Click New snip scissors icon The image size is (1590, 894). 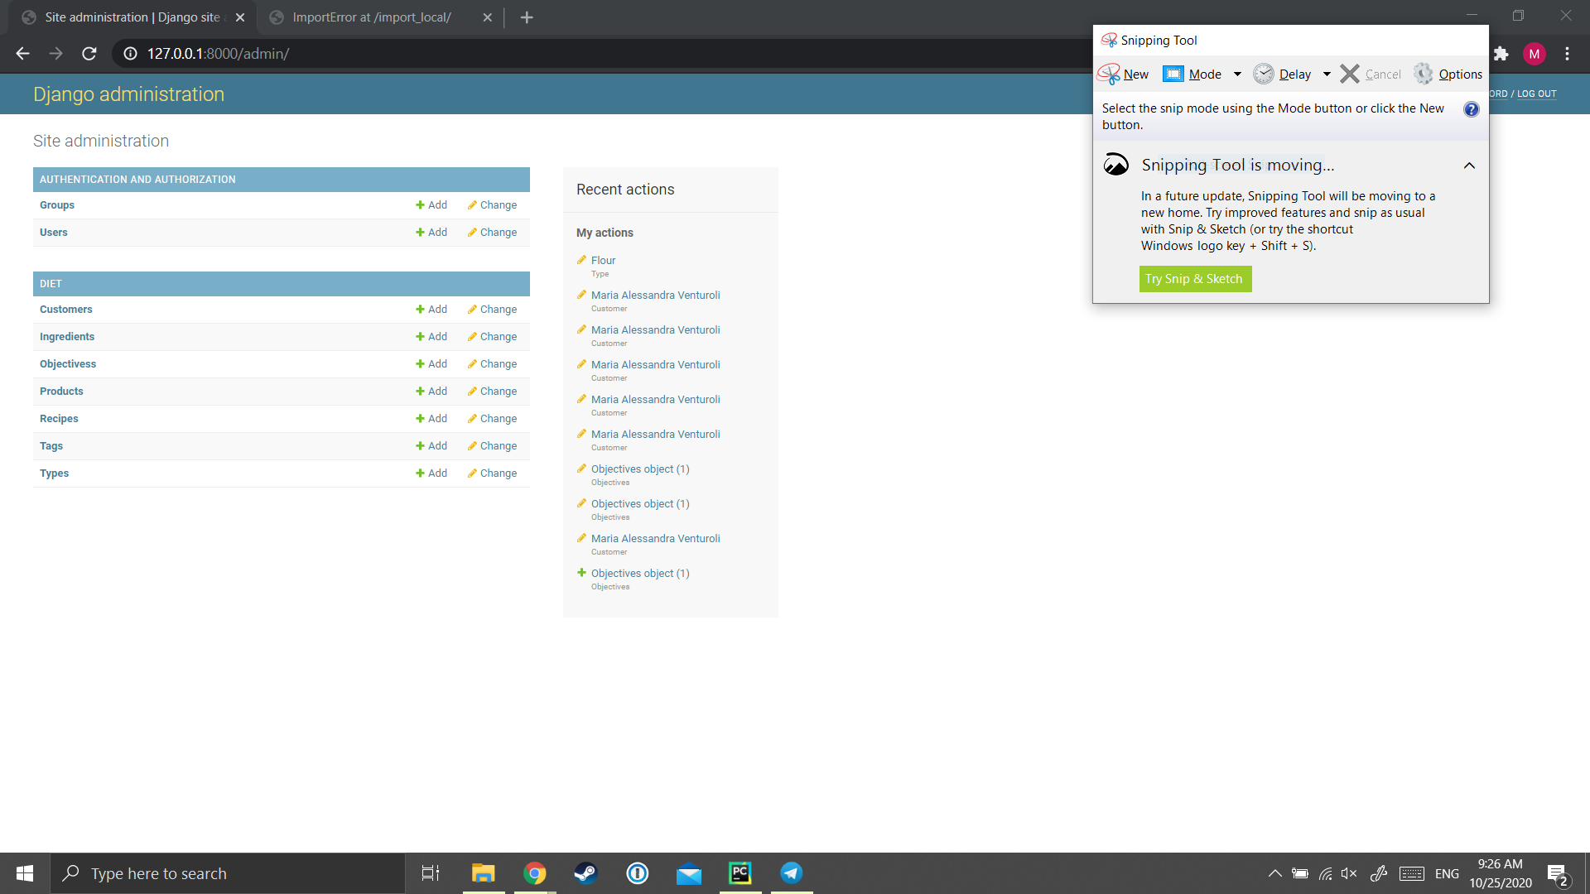1110,74
